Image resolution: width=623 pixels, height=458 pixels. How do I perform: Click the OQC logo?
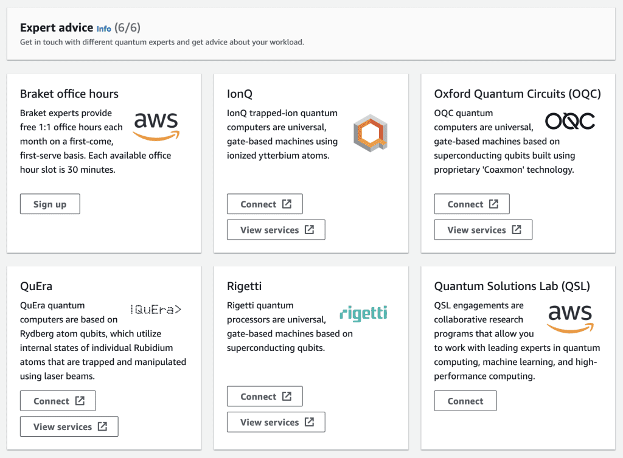(569, 120)
